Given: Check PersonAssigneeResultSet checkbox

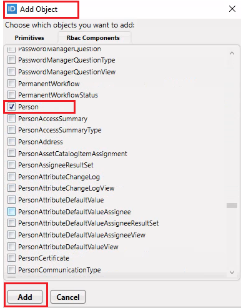Looking at the screenshot, I should [x=11, y=165].
